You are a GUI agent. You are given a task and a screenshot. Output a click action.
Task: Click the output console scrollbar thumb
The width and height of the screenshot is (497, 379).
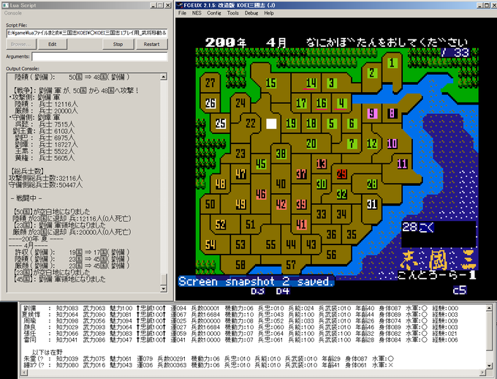point(164,279)
